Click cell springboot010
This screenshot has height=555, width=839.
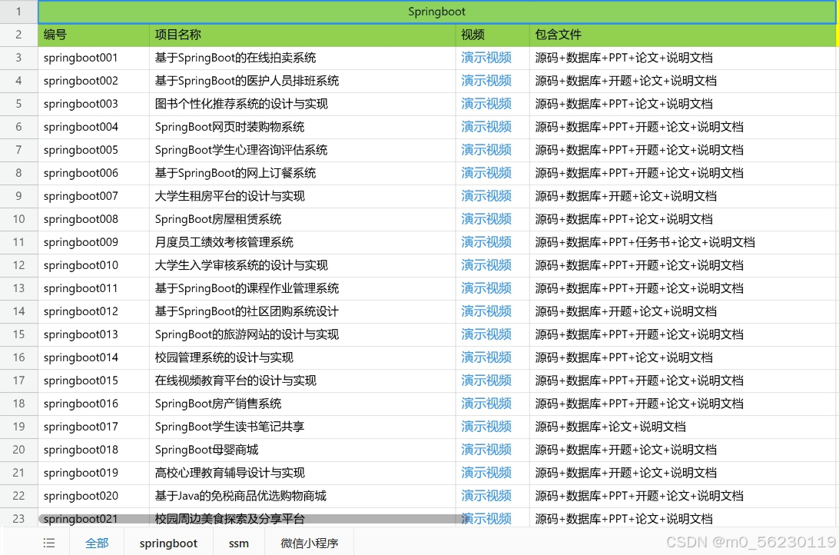pos(94,265)
